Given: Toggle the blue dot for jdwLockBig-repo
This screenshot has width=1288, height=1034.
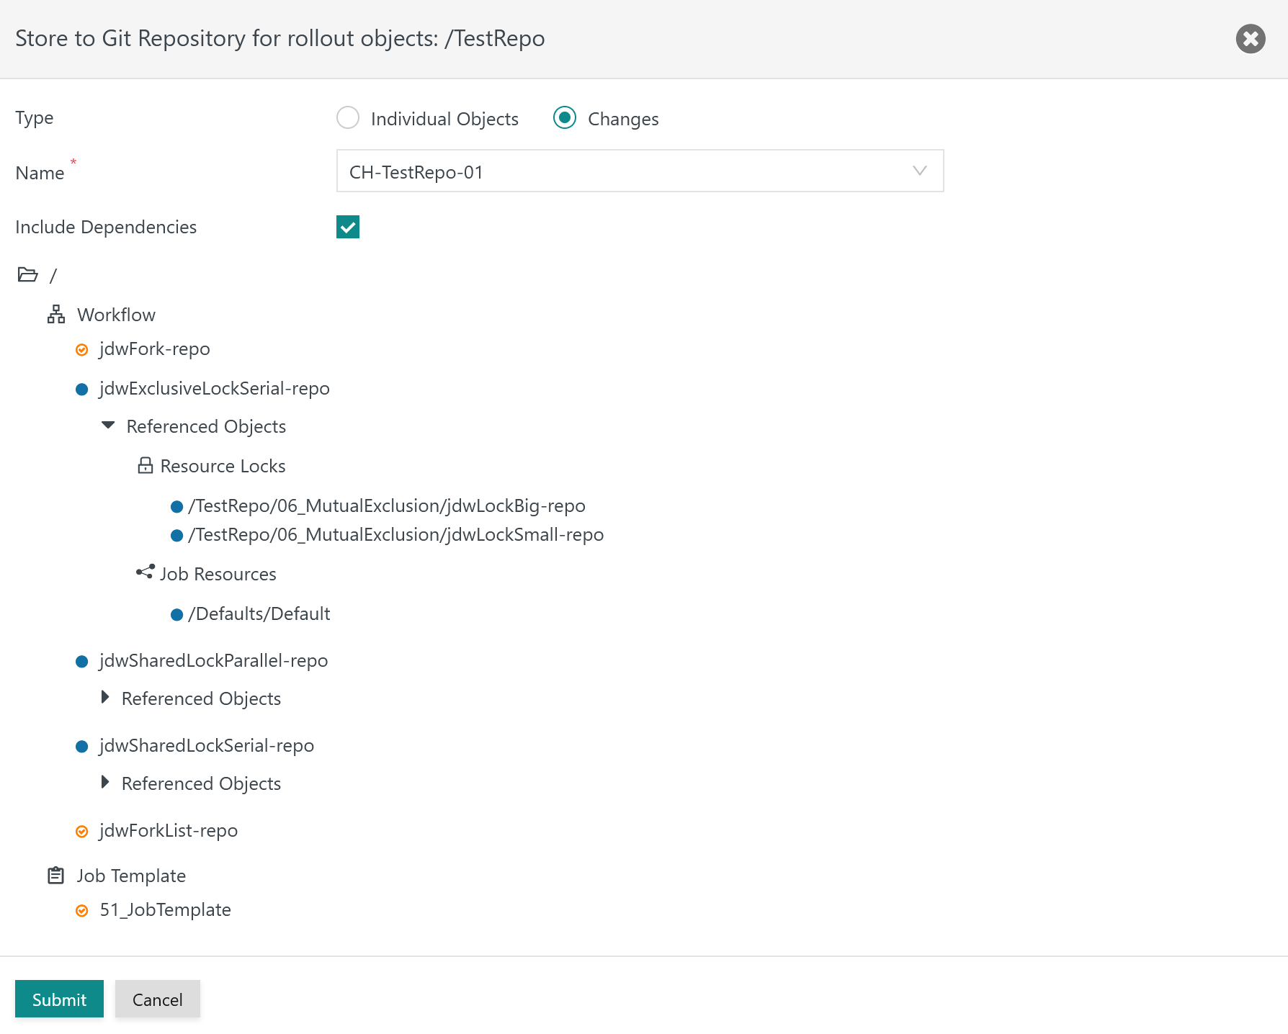Looking at the screenshot, I should click(x=176, y=507).
